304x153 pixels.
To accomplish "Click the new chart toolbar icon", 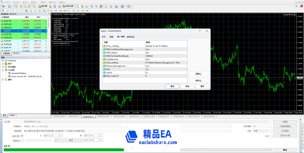I will tap(3, 6).
